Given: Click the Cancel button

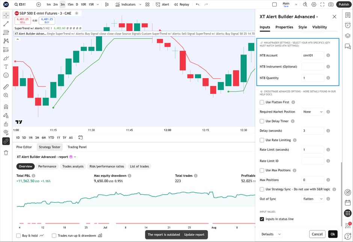Looking at the screenshot, I should click(317, 234).
